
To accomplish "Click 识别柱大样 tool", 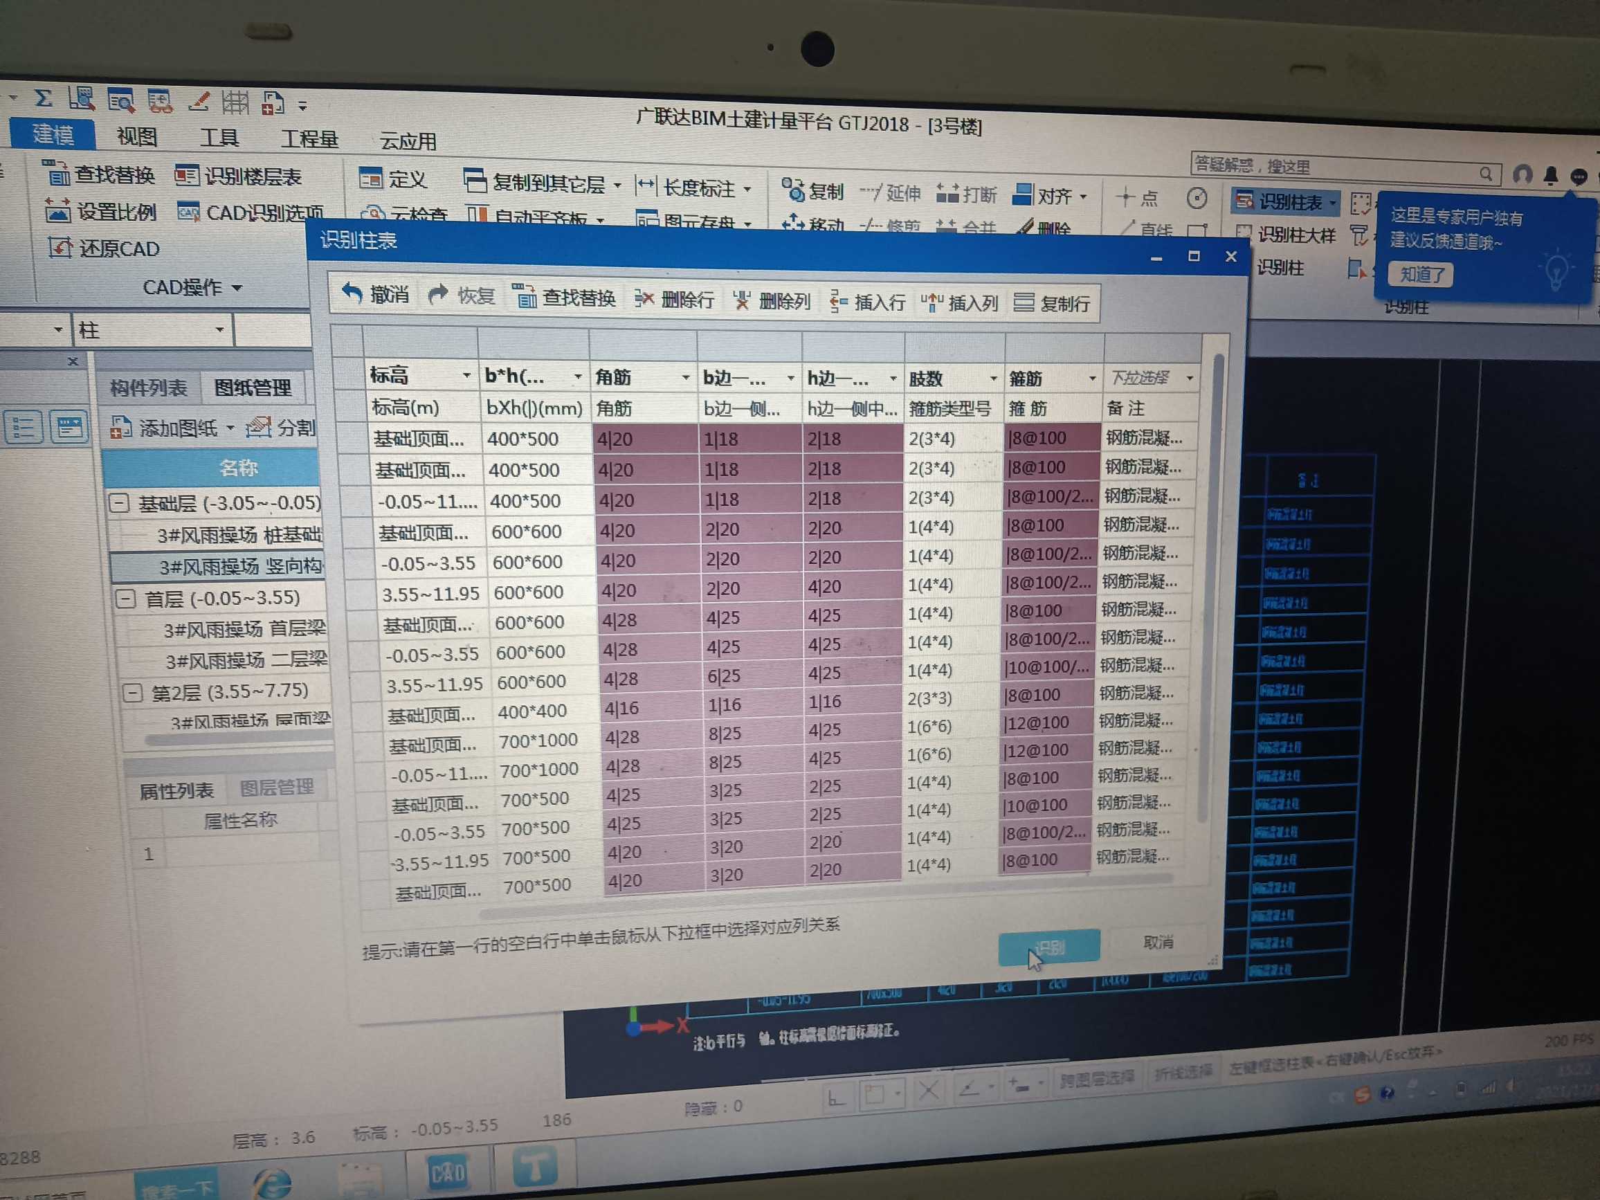I will pyautogui.click(x=1285, y=235).
